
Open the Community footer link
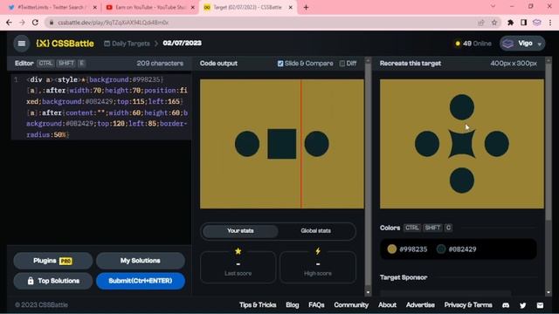coord(351,305)
